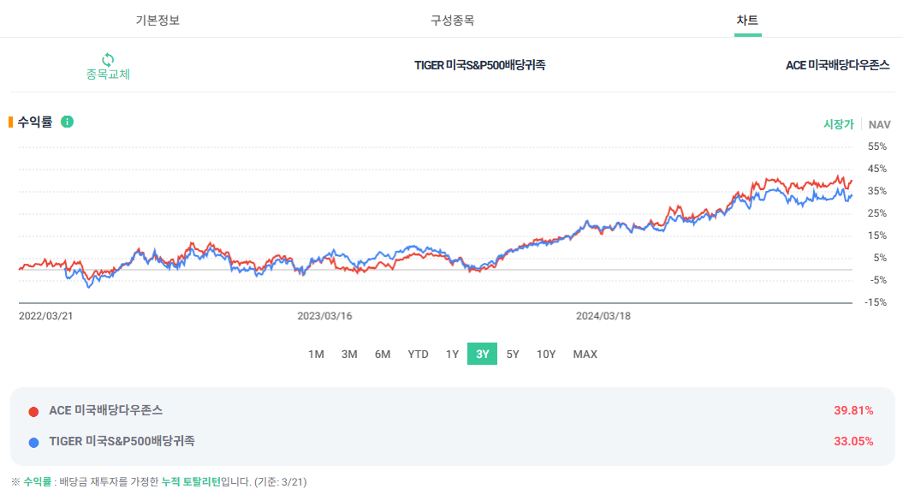Screen dimensions: 903x495
Task: Select the 5Y period
Action: tap(513, 355)
